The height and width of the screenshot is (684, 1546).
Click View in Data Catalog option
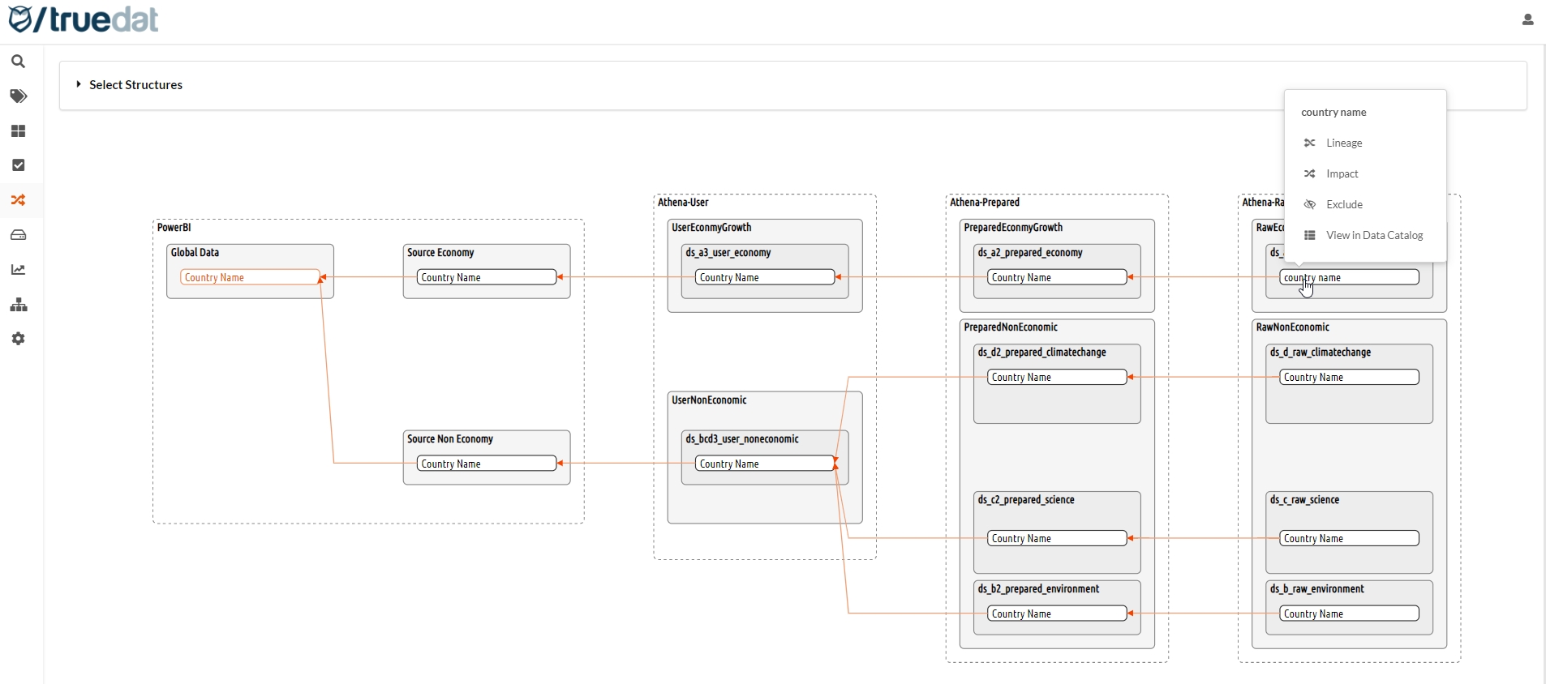(1374, 236)
